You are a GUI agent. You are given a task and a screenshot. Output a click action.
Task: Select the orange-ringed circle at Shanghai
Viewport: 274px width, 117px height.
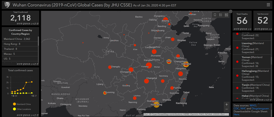pos(186,64)
